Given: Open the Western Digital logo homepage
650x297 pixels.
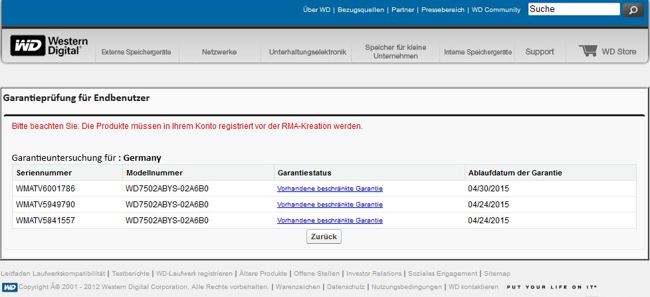Looking at the screenshot, I should pyautogui.click(x=49, y=46).
